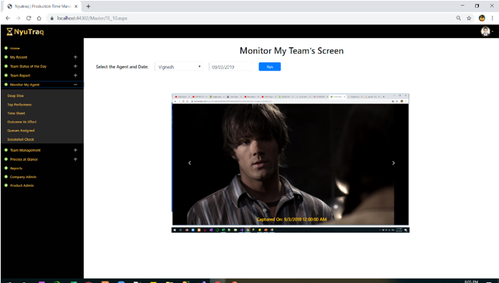Expand the Team Management plus sign

(x=75, y=150)
